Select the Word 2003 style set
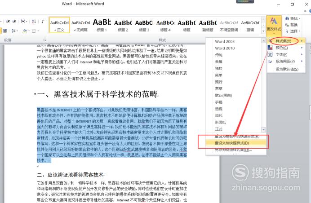The height and width of the screenshot is (203, 311). tap(234, 41)
